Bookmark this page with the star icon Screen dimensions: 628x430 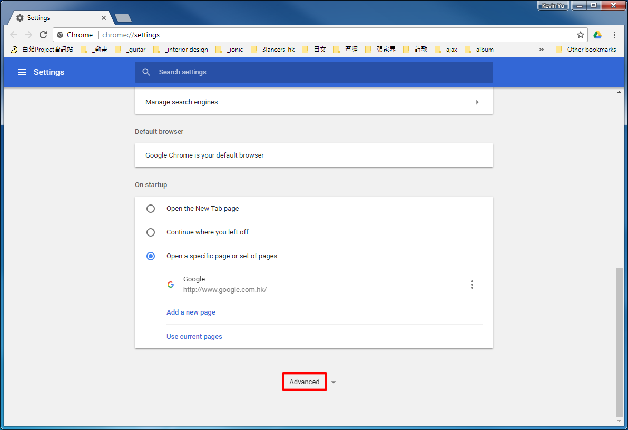(581, 35)
